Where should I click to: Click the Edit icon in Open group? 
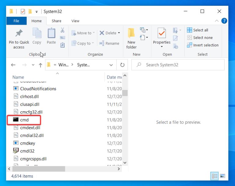click(x=175, y=38)
